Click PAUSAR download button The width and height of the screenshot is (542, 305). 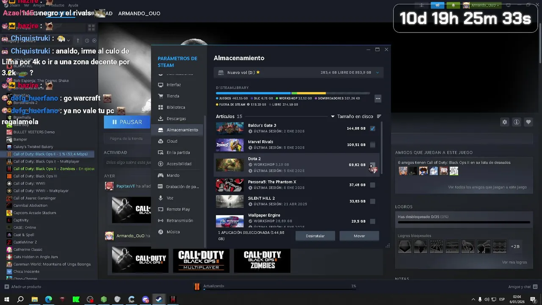pos(127,122)
